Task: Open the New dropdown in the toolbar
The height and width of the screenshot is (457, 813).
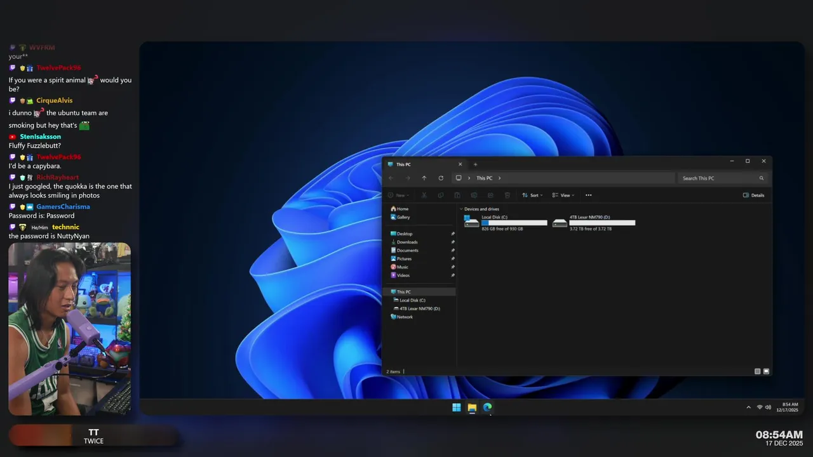Action: point(398,195)
